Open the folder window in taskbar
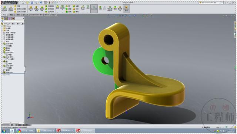 (46, 131)
